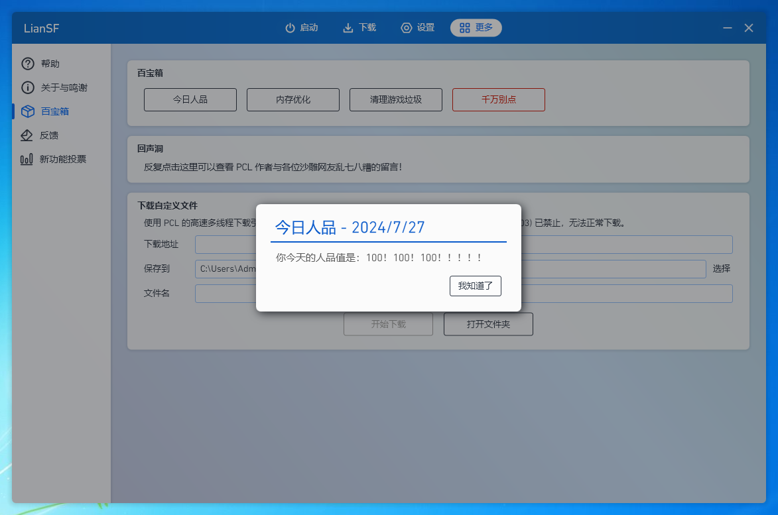Dismiss the dialog with 我知道了
Image resolution: width=778 pixels, height=515 pixels.
pos(476,286)
